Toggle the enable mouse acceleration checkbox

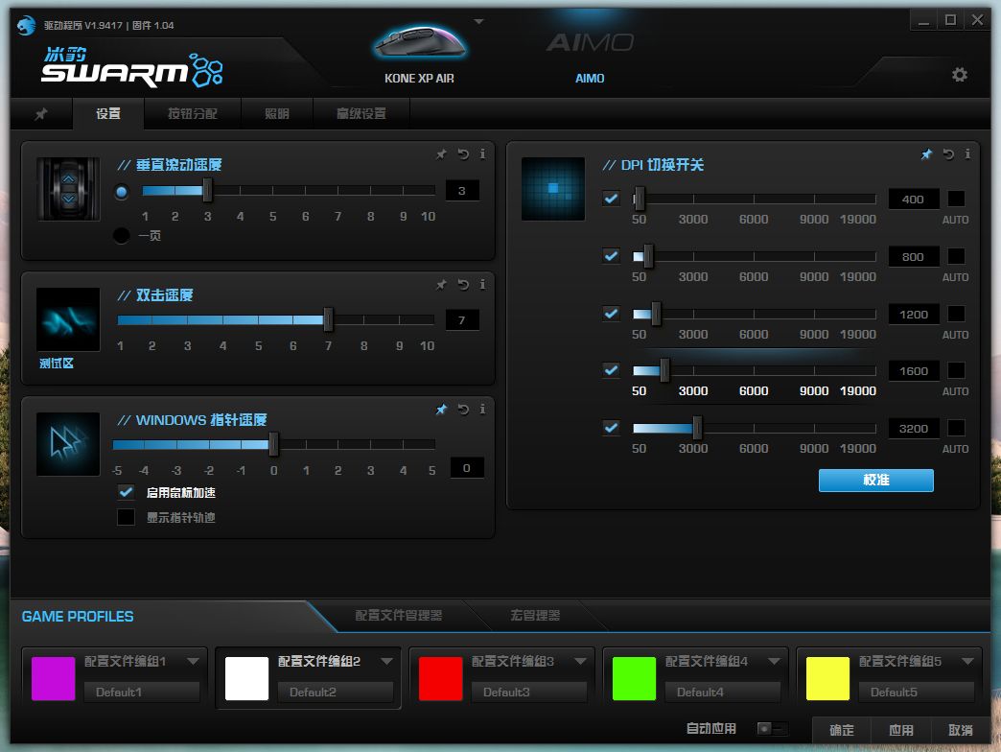(126, 492)
